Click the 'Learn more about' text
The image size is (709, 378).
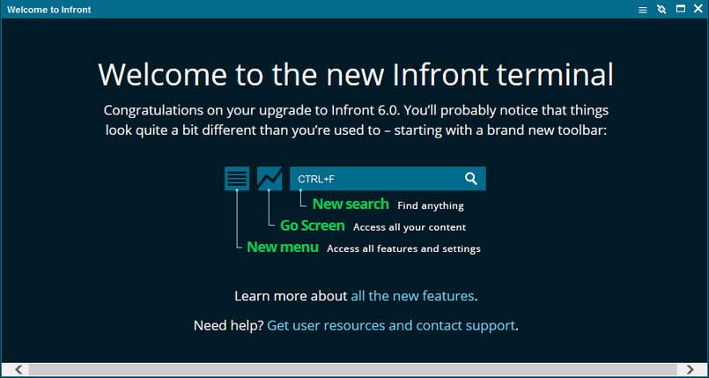tap(291, 296)
